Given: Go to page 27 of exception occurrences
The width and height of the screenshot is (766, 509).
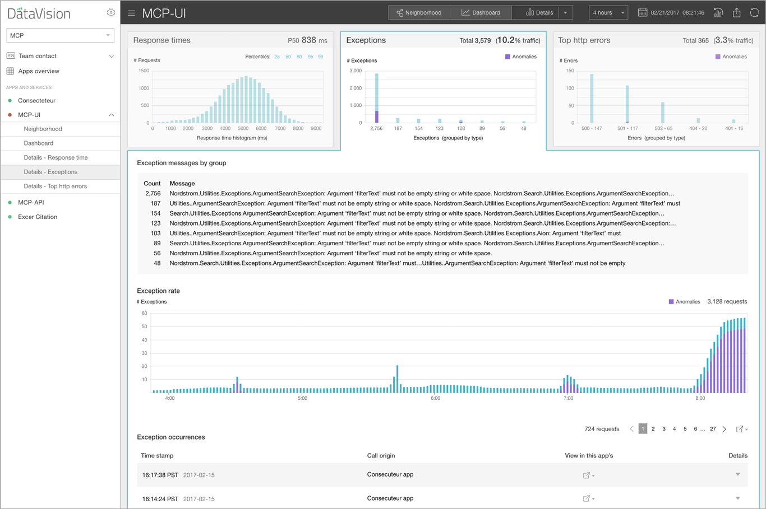Looking at the screenshot, I should [713, 429].
